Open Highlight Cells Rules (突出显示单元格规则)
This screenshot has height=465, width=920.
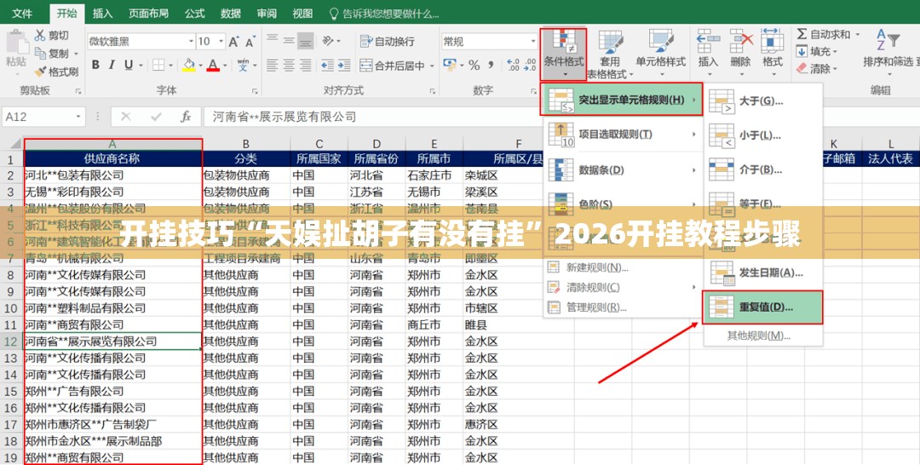[x=621, y=100]
